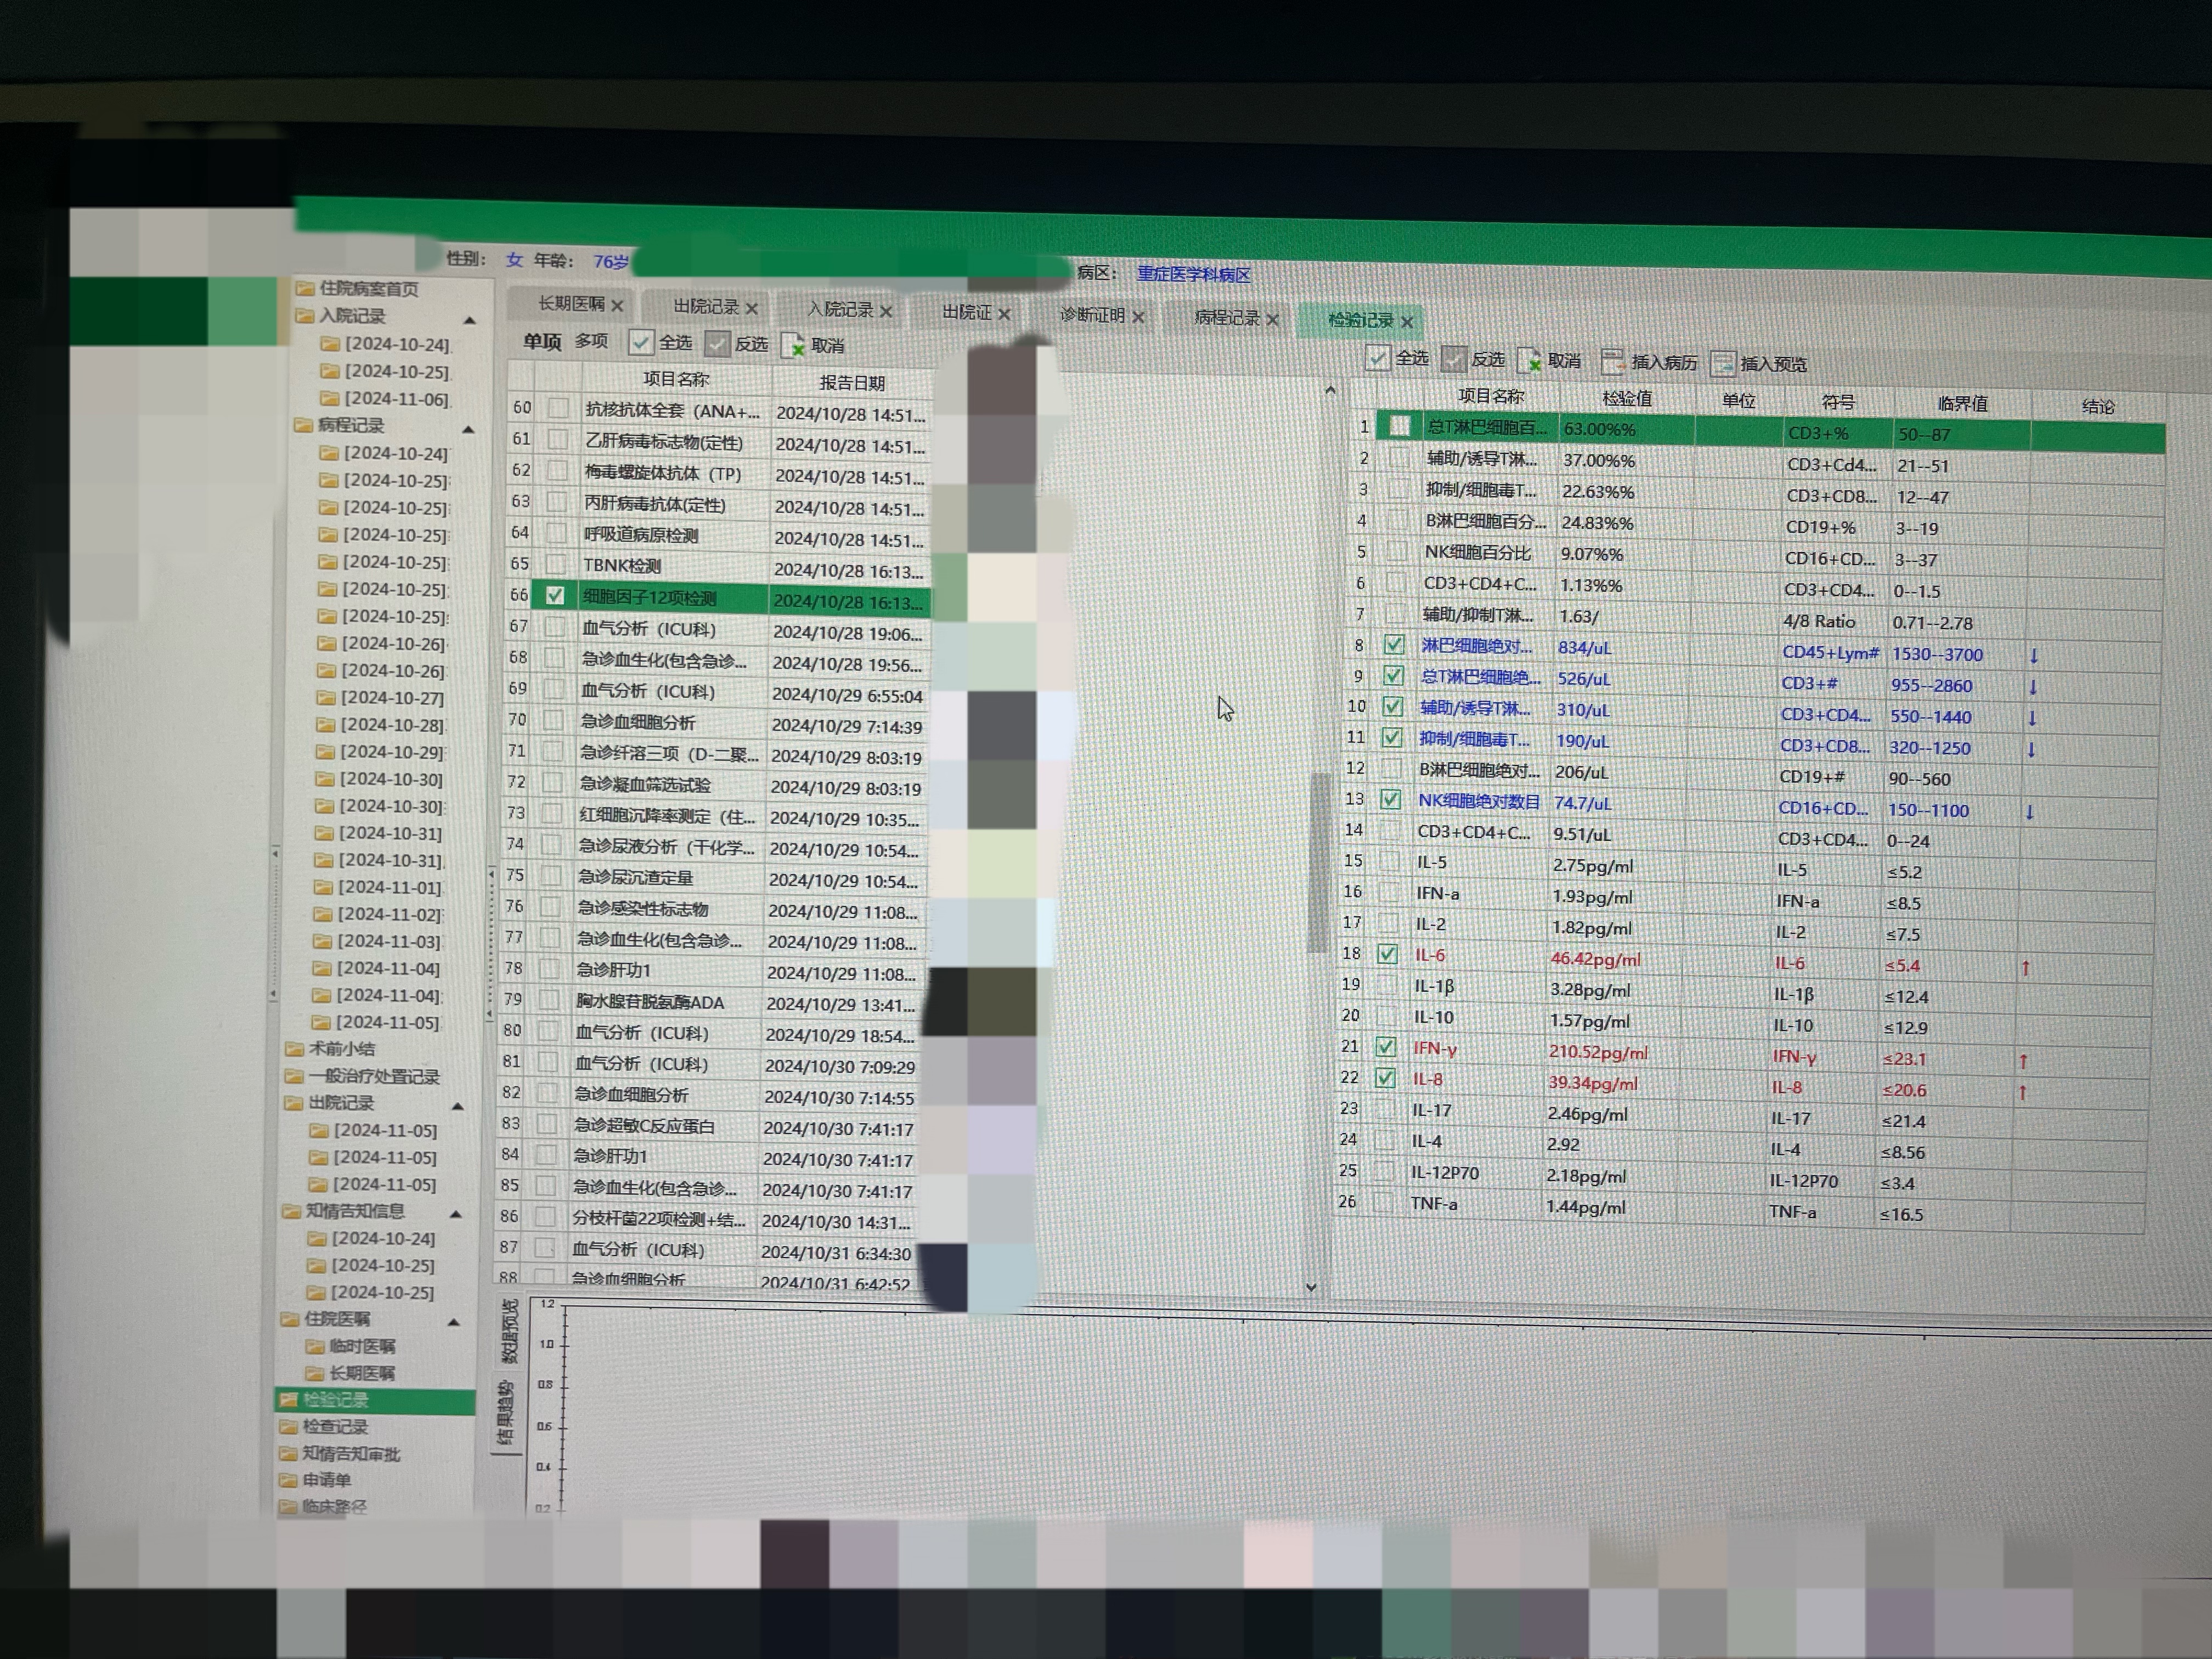Click 全选 icon in left list toolbar
The width and height of the screenshot is (2212, 1659).
[641, 342]
